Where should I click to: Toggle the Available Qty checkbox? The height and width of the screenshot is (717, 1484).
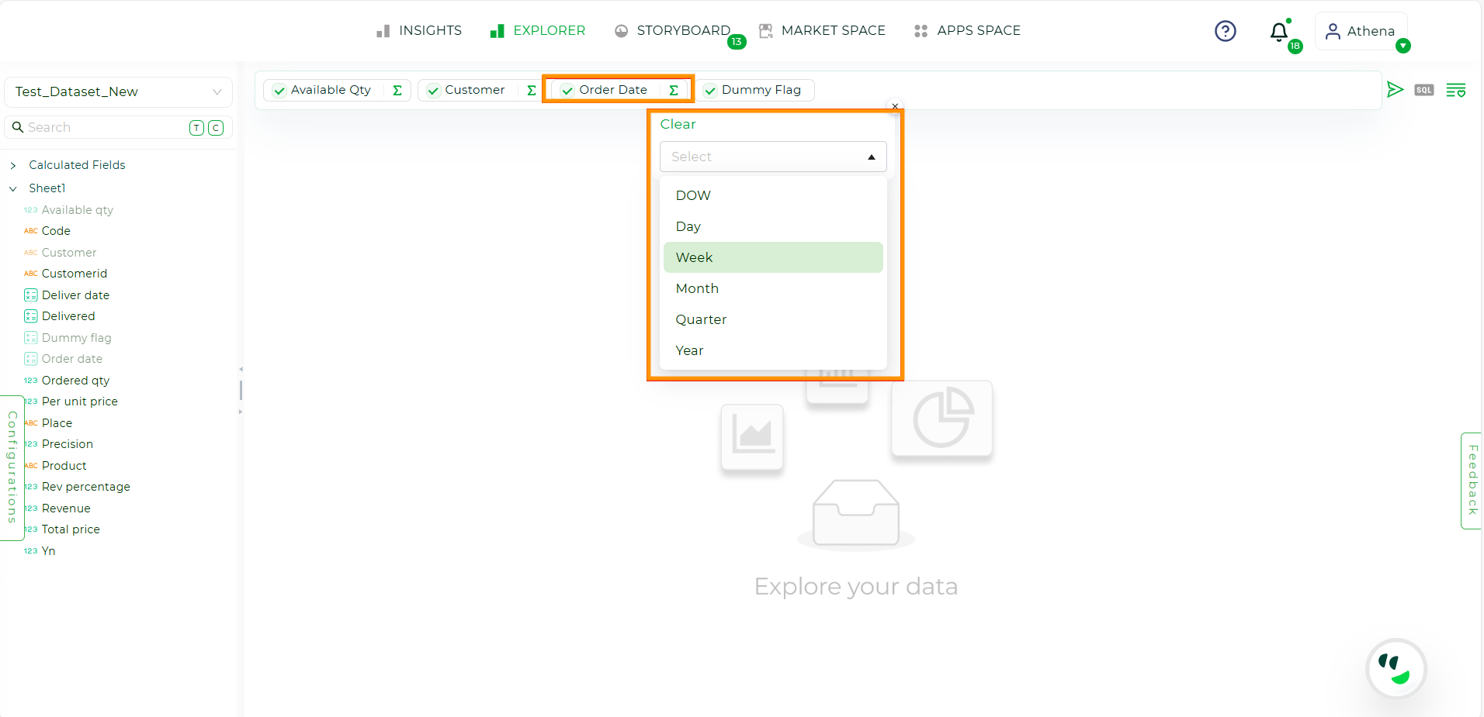[279, 90]
